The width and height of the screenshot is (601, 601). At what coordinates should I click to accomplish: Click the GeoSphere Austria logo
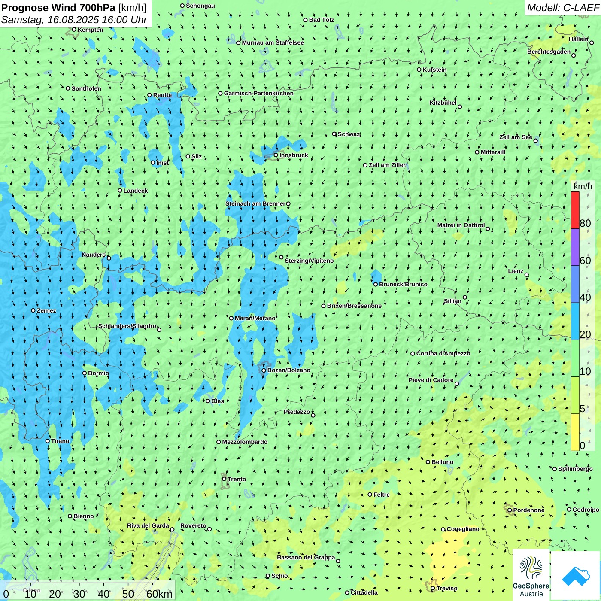tap(531, 575)
